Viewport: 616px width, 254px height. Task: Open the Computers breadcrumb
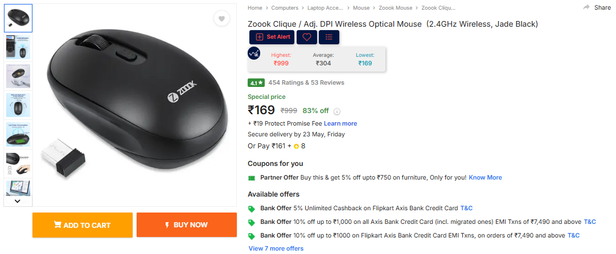tap(285, 8)
